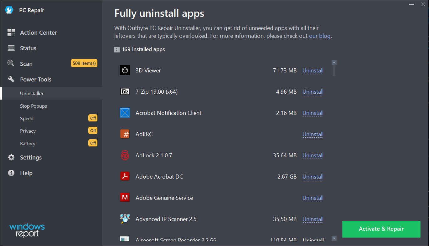Viewport: 429px width, 246px height.
Task: Select the Acrobat Notification Client name text
Action: (168, 113)
